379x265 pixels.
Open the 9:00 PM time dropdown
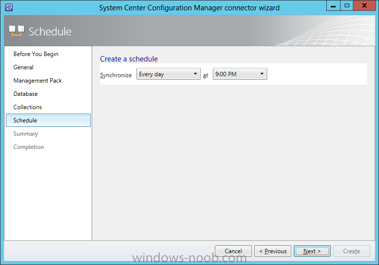pos(240,74)
